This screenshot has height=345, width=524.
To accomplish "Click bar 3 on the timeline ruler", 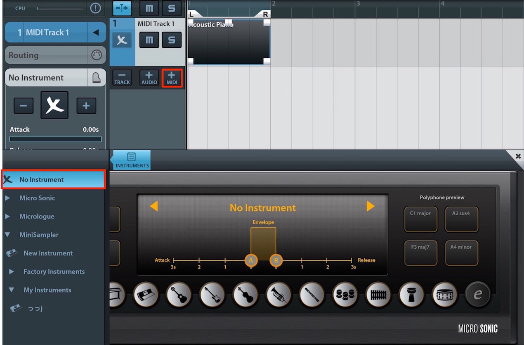I will tap(358, 4).
